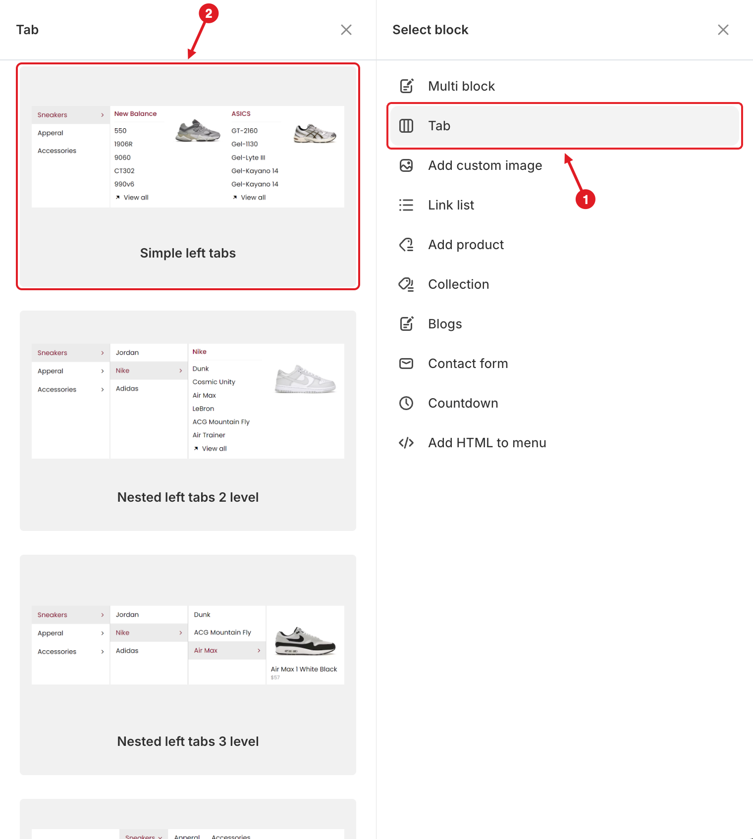Click the Countdown clock icon
Screen dimensions: 753x839
(x=406, y=403)
